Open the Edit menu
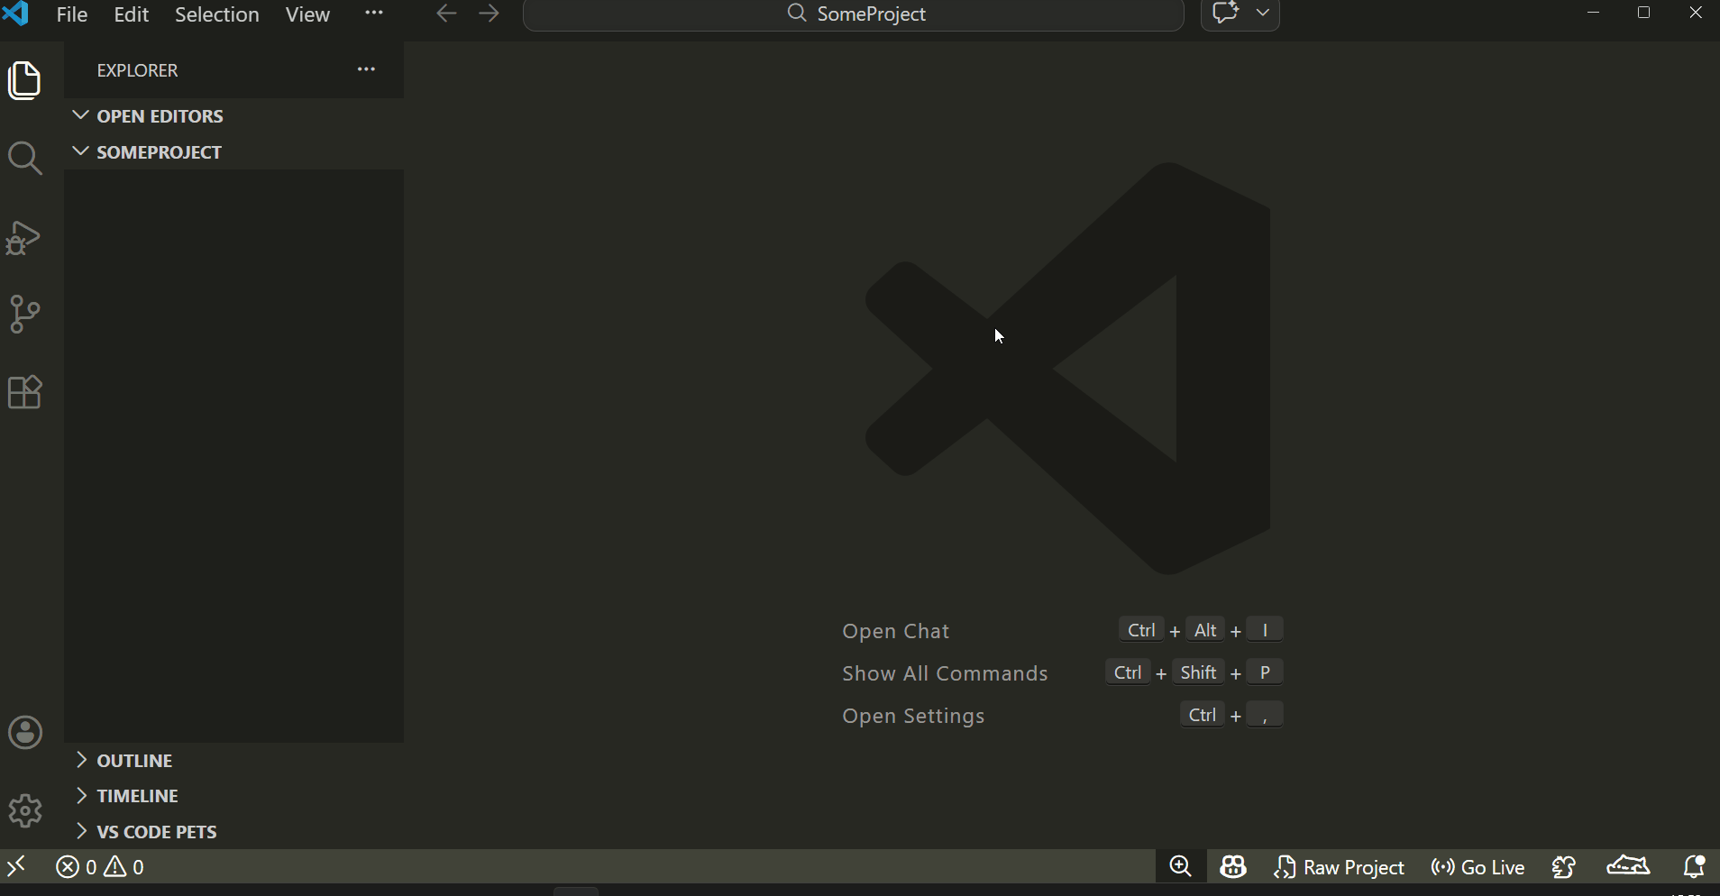Image resolution: width=1720 pixels, height=896 pixels. coord(132,14)
